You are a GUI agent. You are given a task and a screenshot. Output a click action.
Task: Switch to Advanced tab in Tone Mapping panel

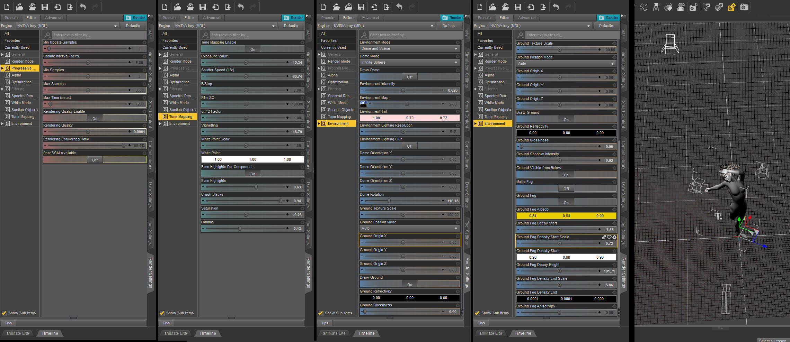pos(211,18)
